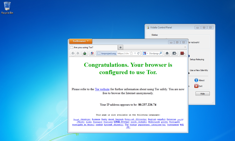This screenshot has height=141, width=235.
Task: Open the Russkij language link
Action: tap(114, 125)
